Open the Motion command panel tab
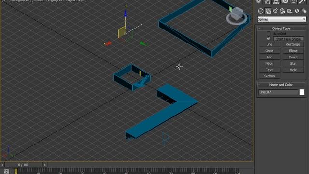 coord(285,1)
